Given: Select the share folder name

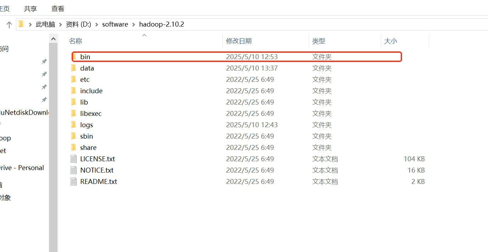Looking at the screenshot, I should coord(88,147).
